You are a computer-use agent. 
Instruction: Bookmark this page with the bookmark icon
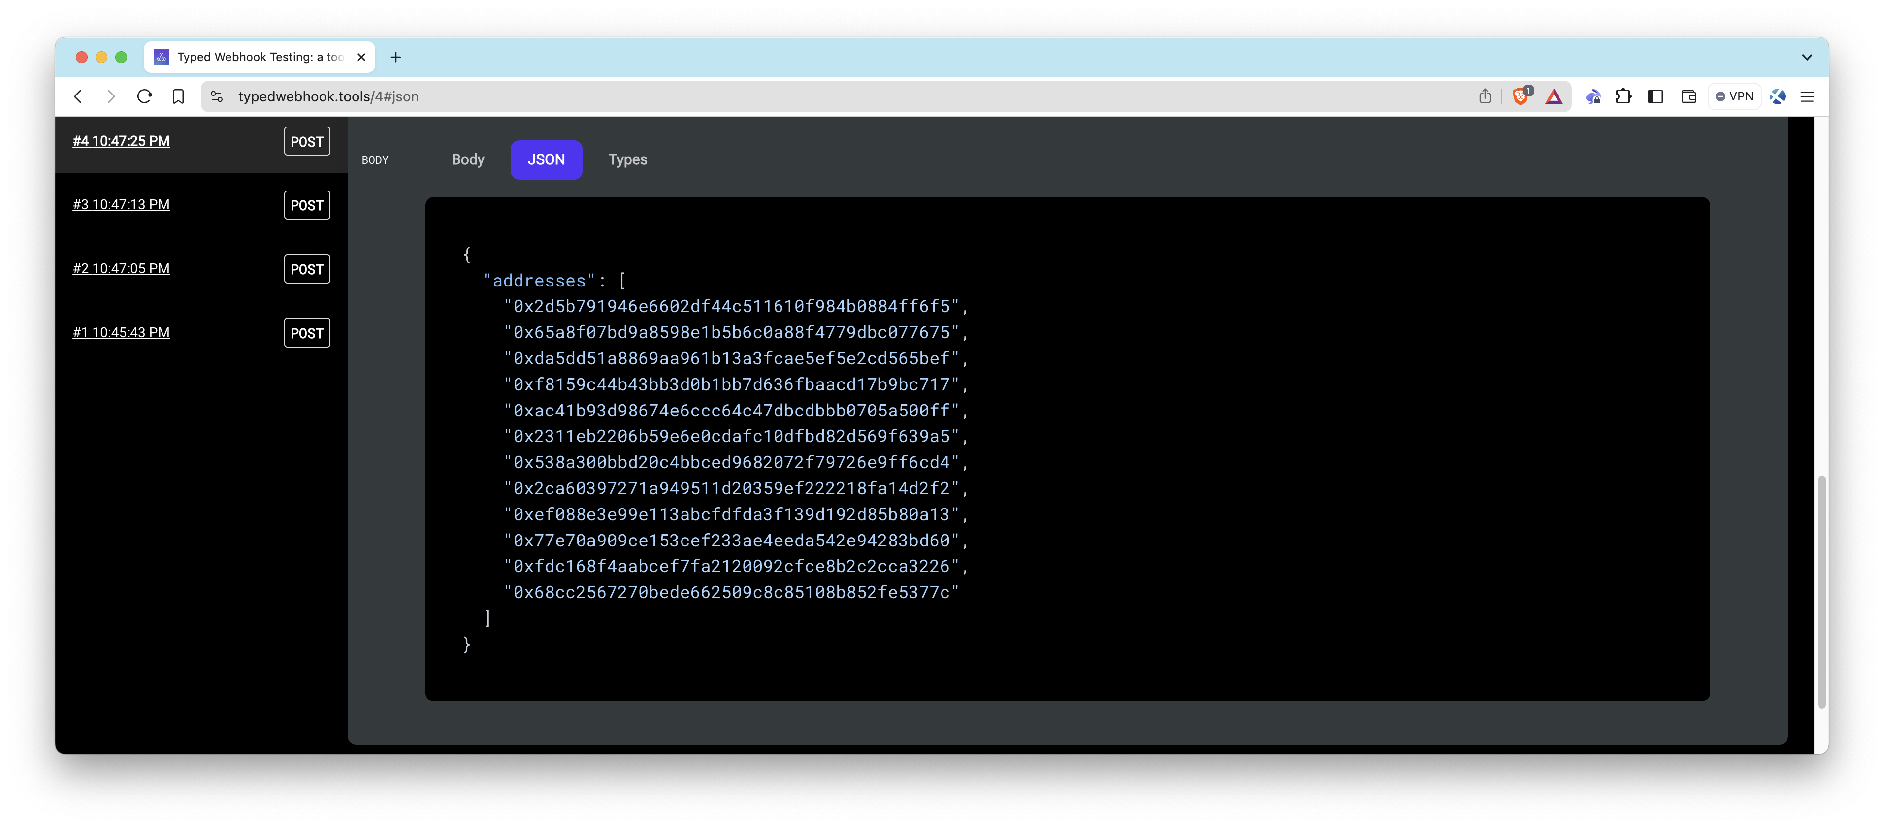coord(178,96)
